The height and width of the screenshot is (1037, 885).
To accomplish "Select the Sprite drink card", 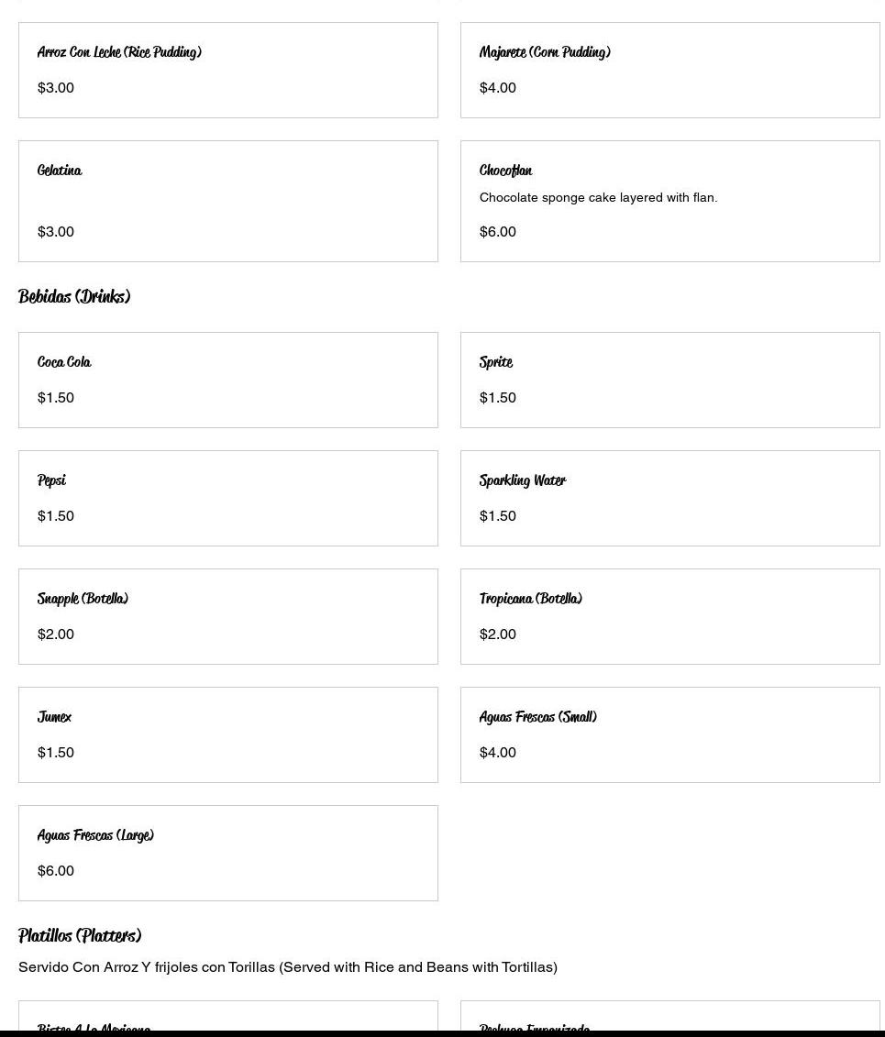I will point(669,380).
